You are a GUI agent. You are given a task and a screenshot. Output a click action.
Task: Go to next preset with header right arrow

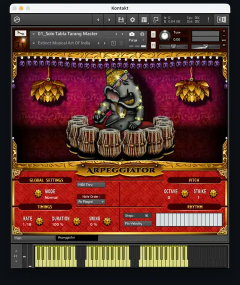pos(109,19)
